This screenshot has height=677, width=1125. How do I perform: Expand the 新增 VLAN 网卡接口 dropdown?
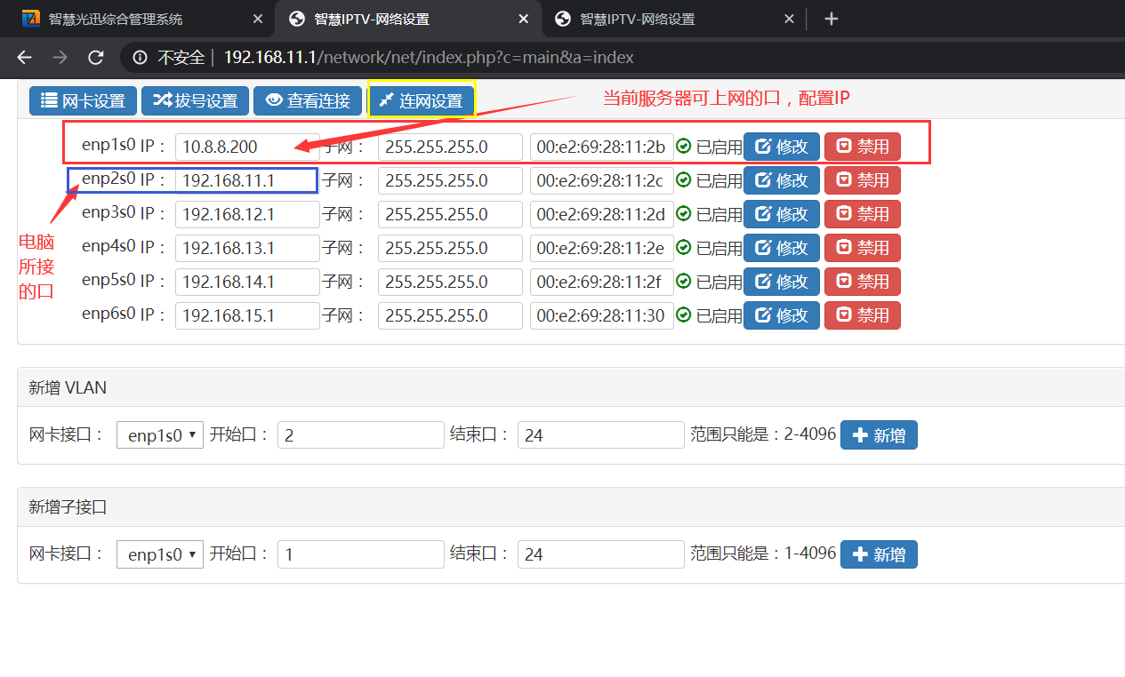pyautogui.click(x=160, y=435)
